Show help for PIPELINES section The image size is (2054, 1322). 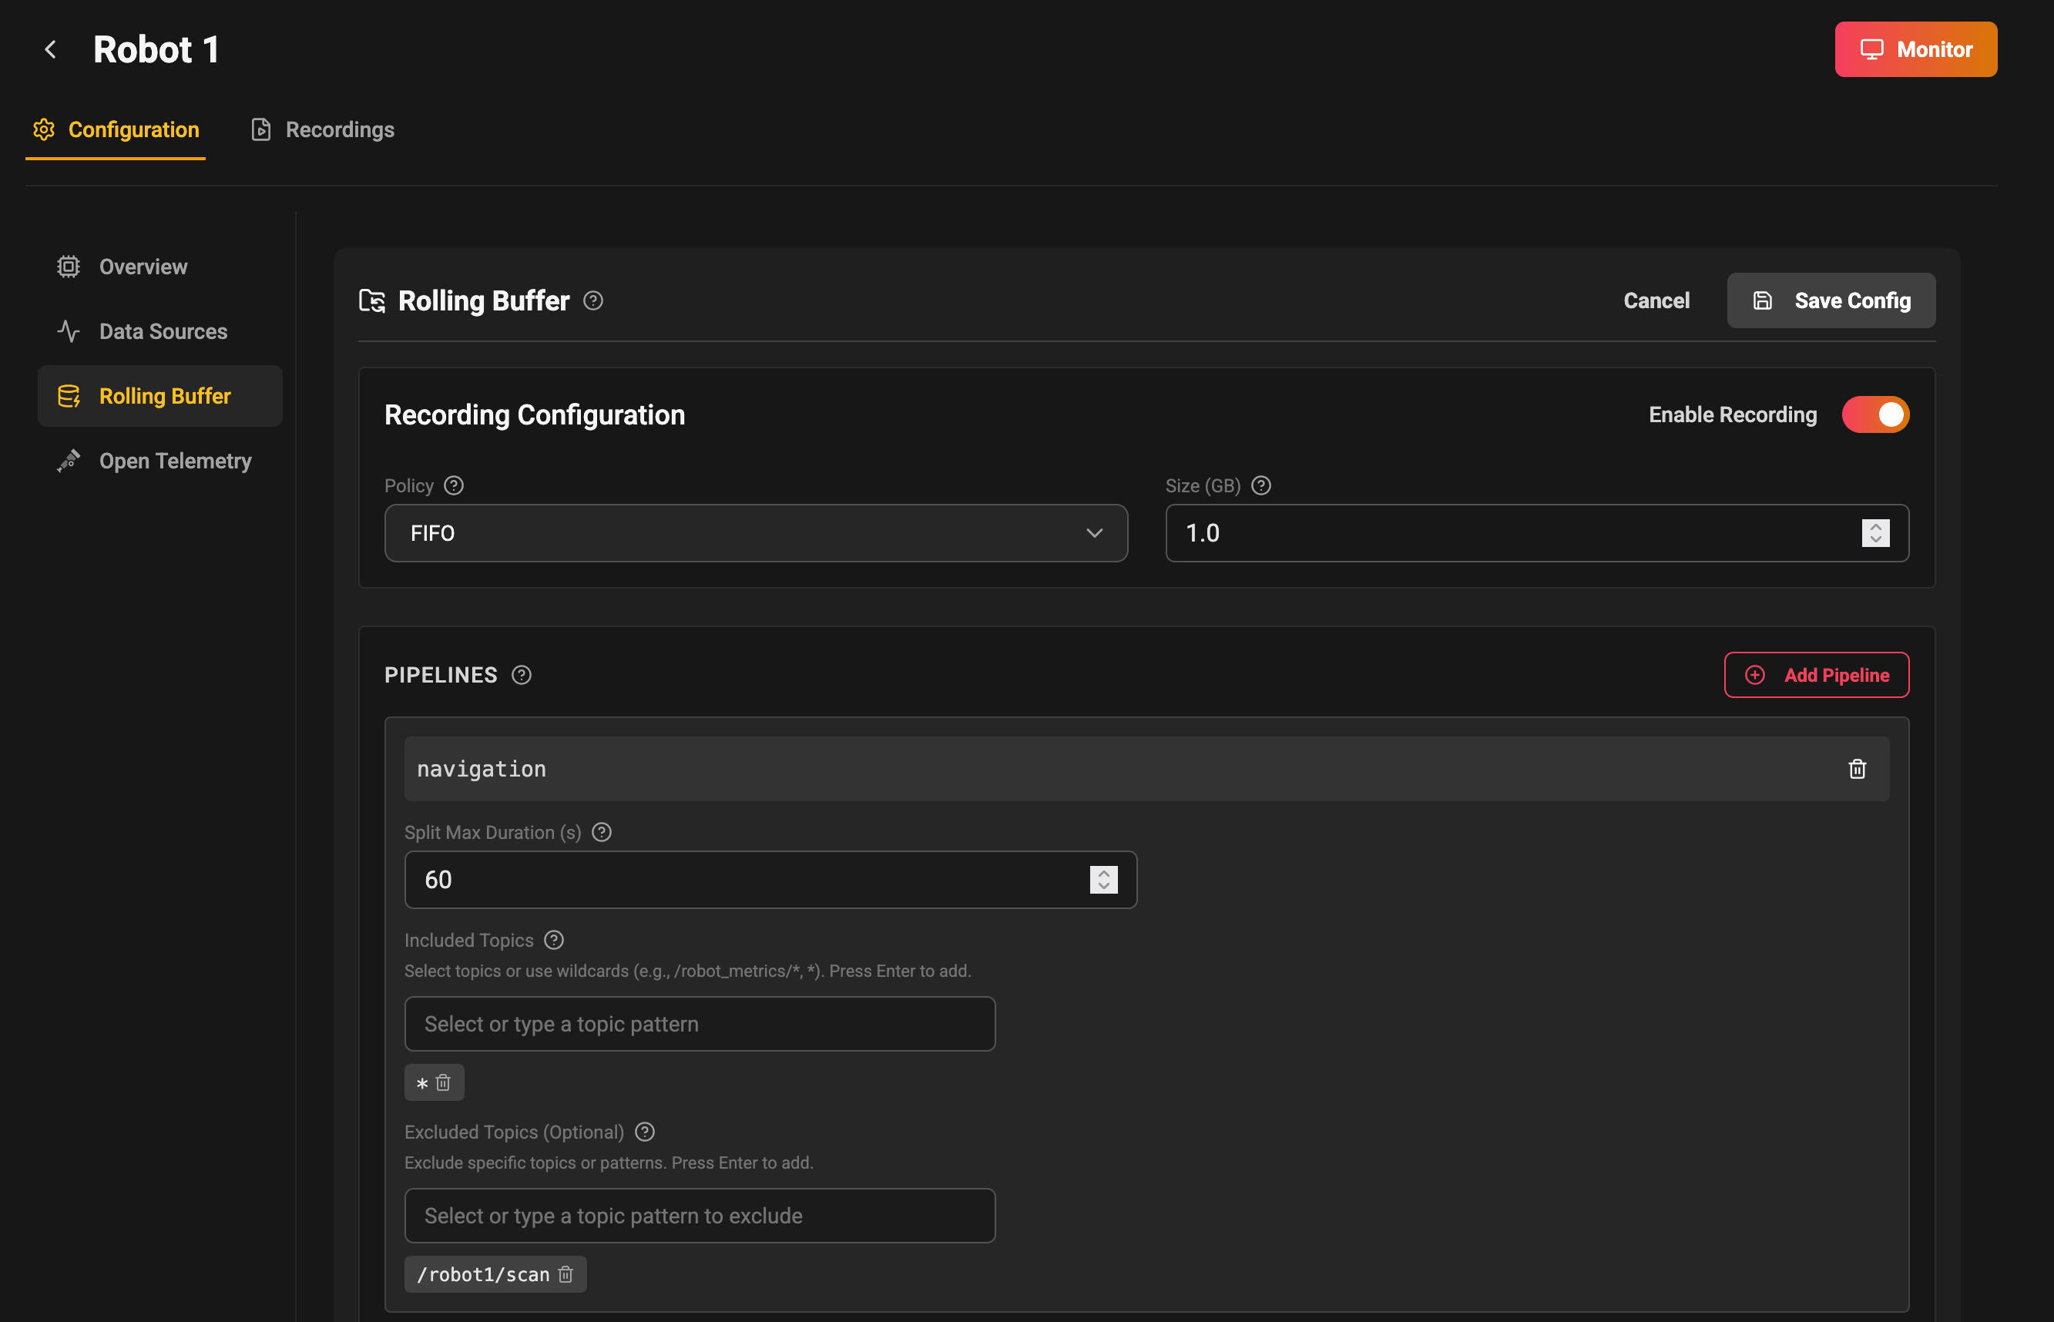(x=521, y=676)
